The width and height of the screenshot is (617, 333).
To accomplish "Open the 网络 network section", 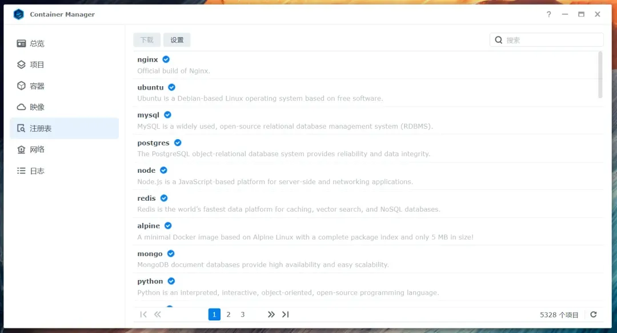I will point(64,149).
